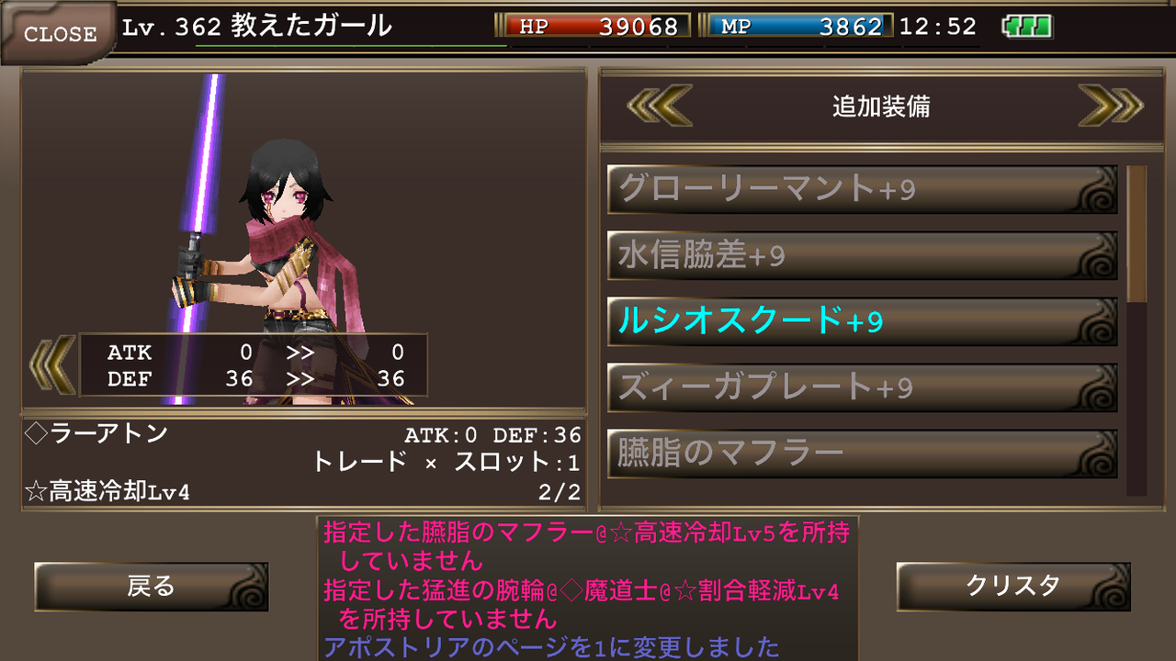
Task: Tap the 追加装備 category header
Action: tap(881, 107)
